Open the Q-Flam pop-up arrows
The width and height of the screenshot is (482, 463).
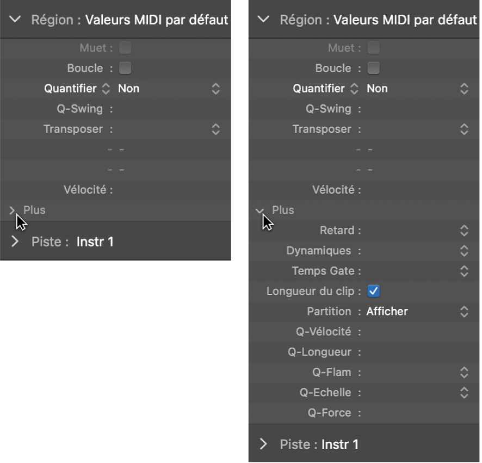point(464,372)
